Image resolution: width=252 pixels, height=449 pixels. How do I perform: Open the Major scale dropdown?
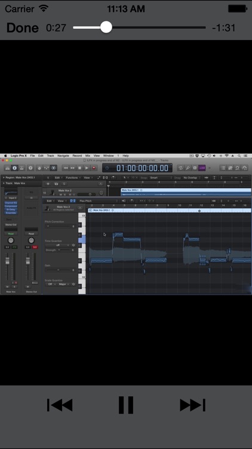click(x=63, y=284)
